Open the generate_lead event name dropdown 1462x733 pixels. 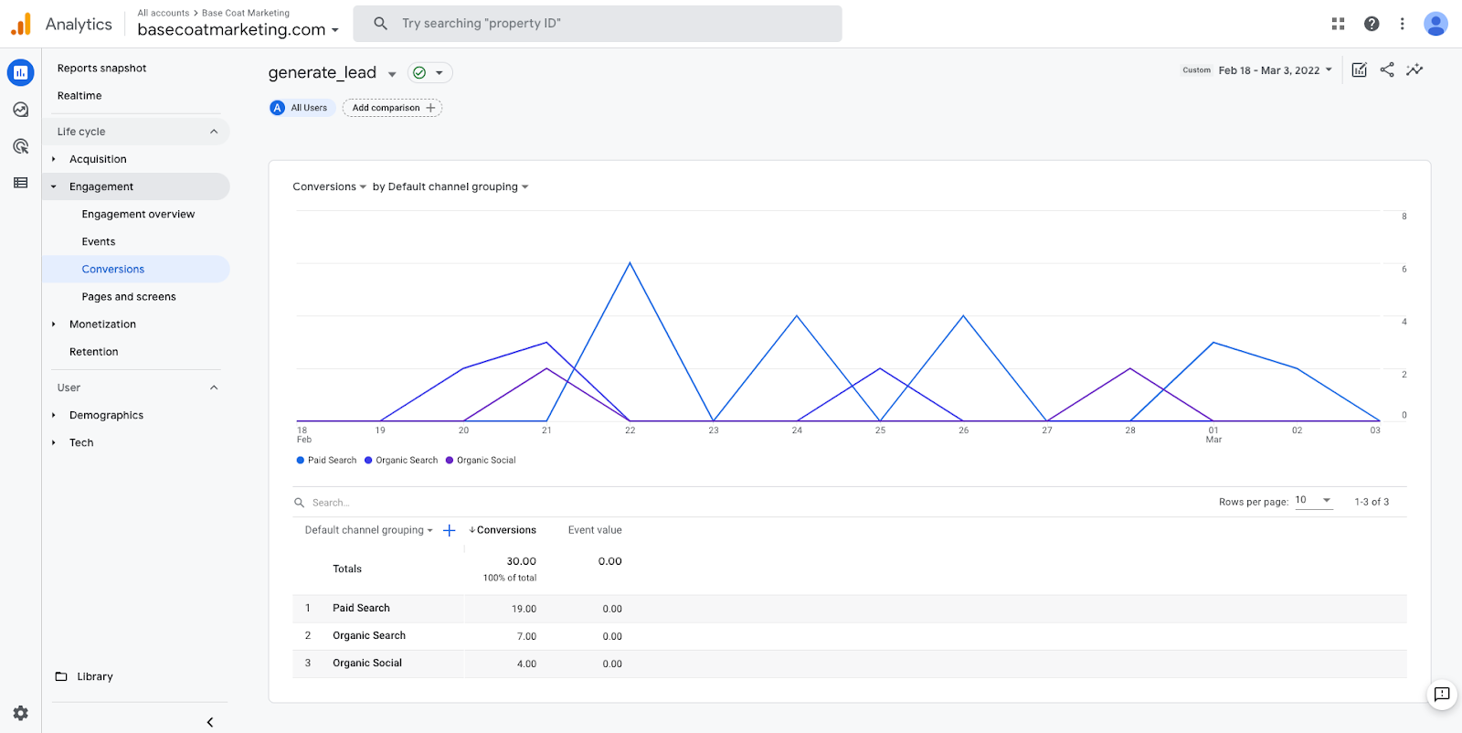(333, 73)
